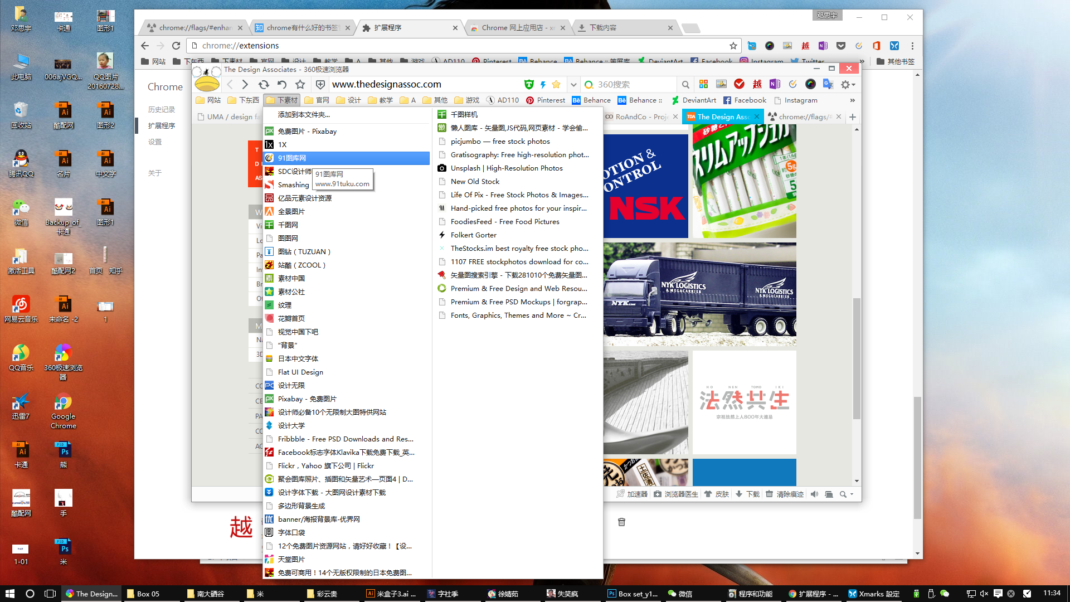This screenshot has width=1070, height=602.
Task: Click 清除痕迹 clear traces button
Action: coord(784,494)
